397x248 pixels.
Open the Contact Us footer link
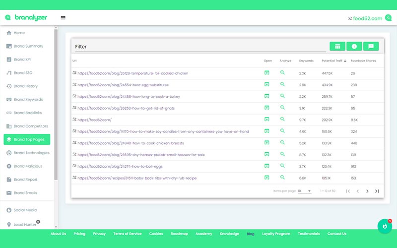coord(337,234)
